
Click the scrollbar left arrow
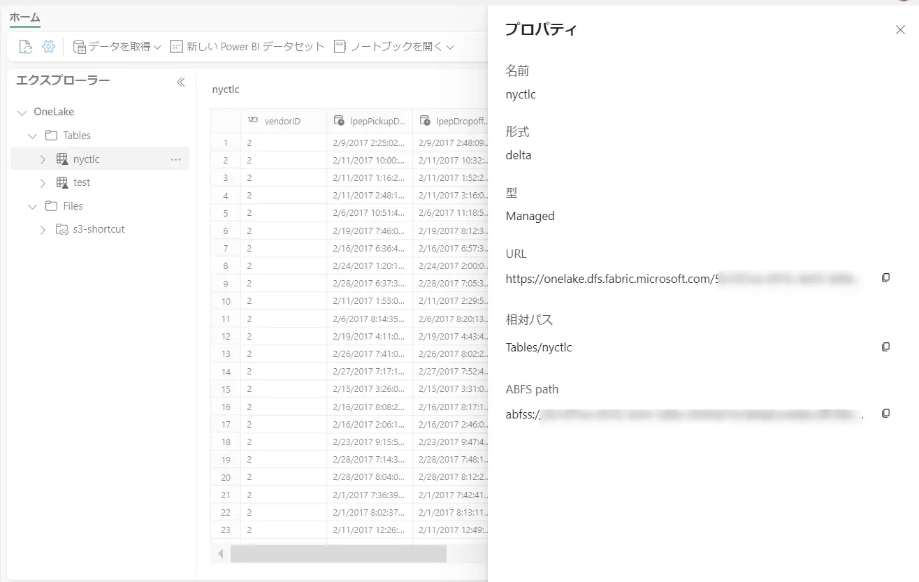pos(221,553)
